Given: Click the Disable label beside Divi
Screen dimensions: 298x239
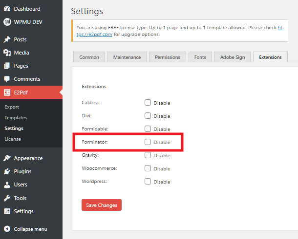Looking at the screenshot, I should click(162, 116).
